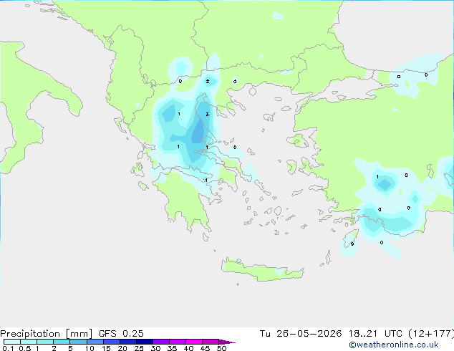The image size is (454, 351).
Task: Click the "40" legend scale label
Action: pyautogui.click(x=188, y=348)
